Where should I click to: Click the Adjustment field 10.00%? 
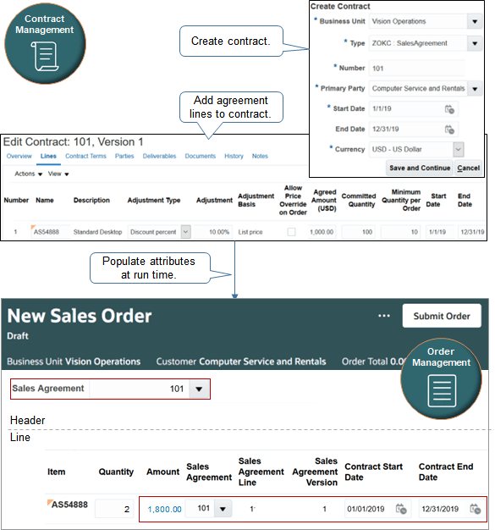pyautogui.click(x=213, y=232)
